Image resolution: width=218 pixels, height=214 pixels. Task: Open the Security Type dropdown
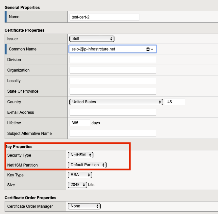pyautogui.click(x=81, y=155)
